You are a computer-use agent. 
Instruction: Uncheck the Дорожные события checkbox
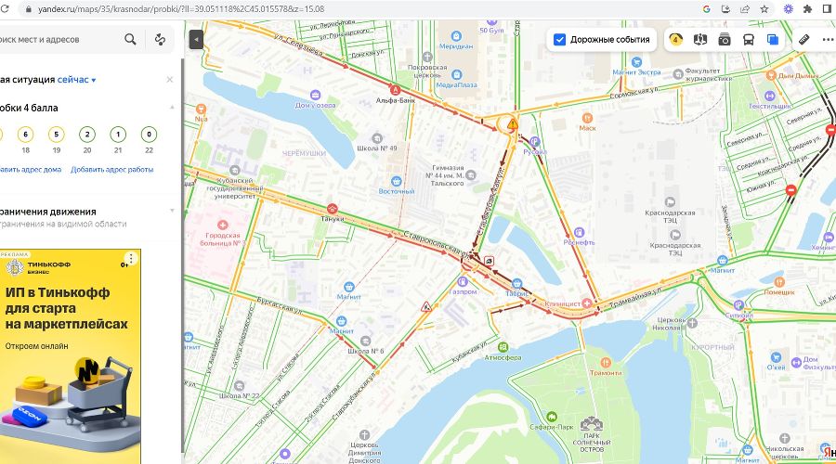(x=559, y=39)
